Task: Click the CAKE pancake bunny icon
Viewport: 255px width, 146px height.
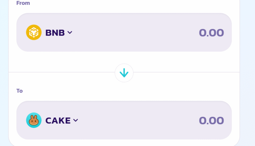Action: point(34,120)
